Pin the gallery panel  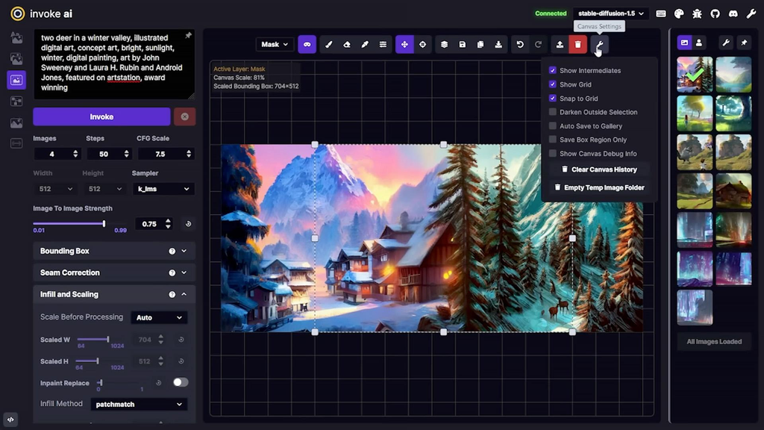pyautogui.click(x=744, y=43)
